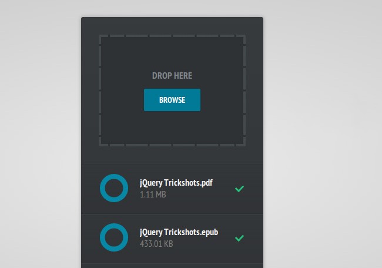Click the bottom-right corner of the dashed border

(244, 144)
